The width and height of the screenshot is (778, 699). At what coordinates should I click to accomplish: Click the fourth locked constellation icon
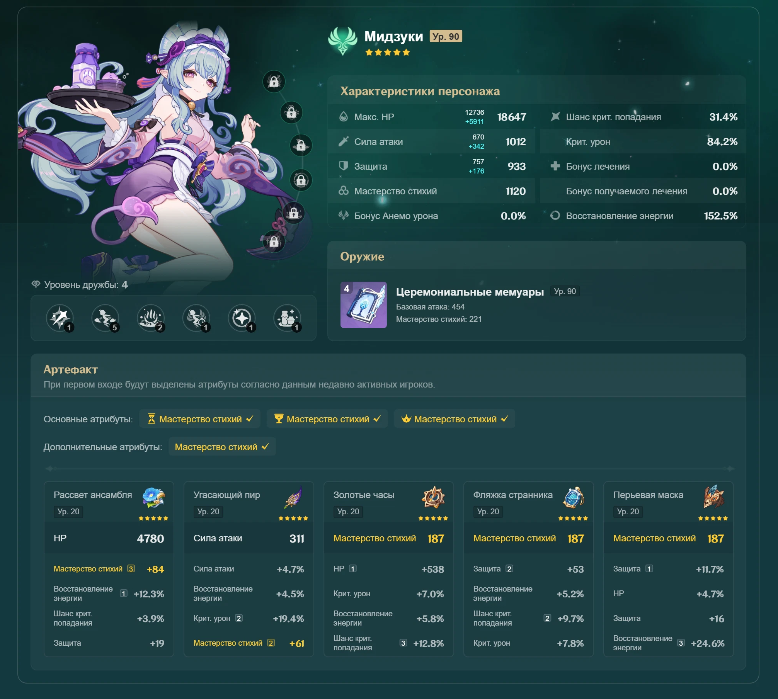click(301, 180)
